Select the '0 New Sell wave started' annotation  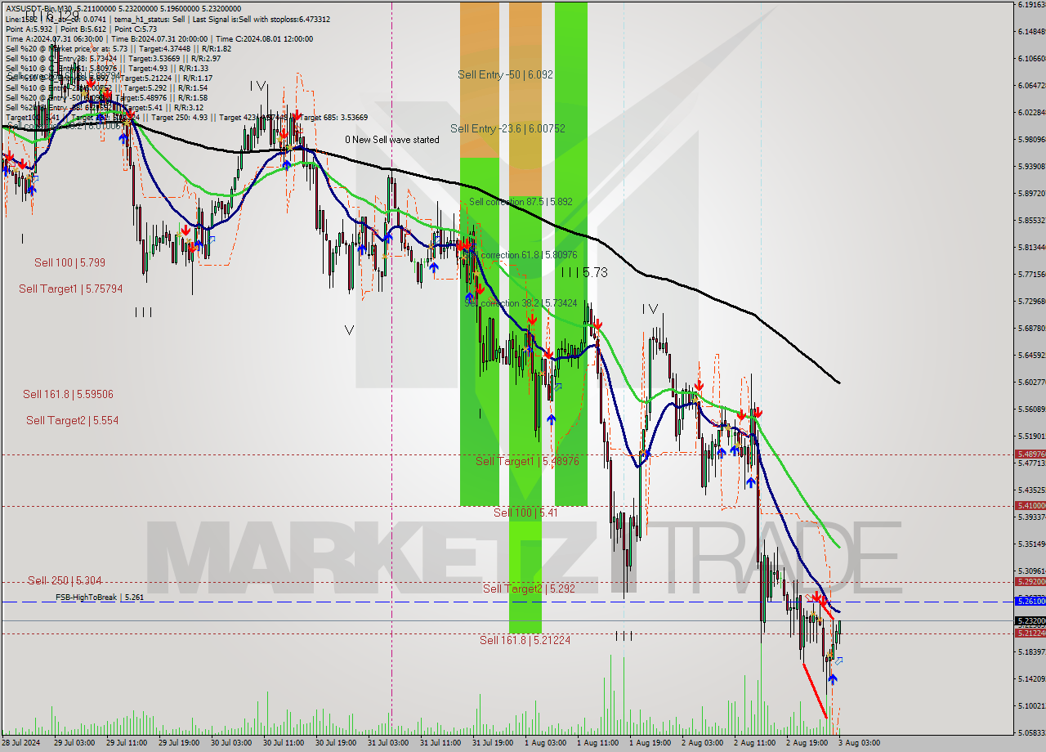pos(391,140)
